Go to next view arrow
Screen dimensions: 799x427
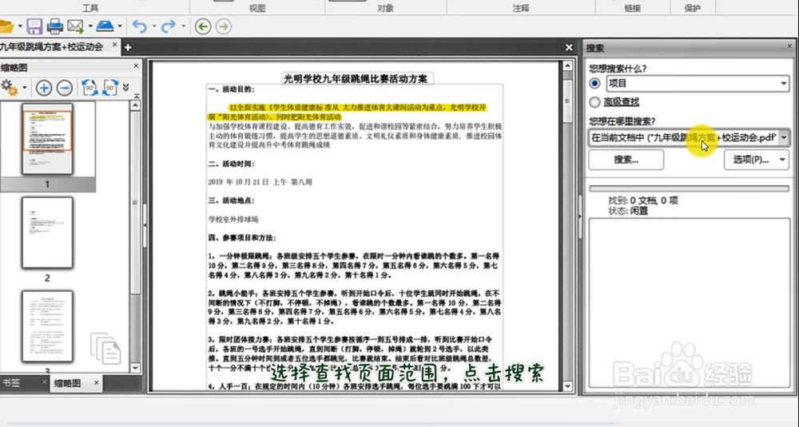pos(223,26)
